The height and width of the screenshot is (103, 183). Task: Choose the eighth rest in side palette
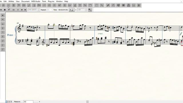[3, 32]
